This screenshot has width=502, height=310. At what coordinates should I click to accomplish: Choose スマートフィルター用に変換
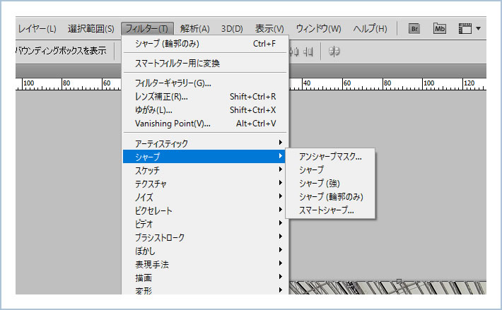[x=205, y=64]
